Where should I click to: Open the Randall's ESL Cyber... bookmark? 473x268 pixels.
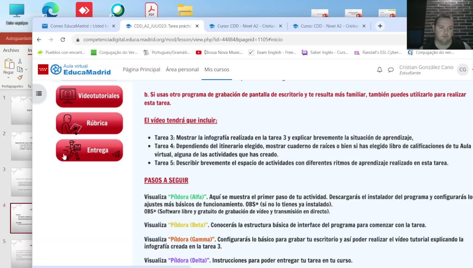click(378, 52)
